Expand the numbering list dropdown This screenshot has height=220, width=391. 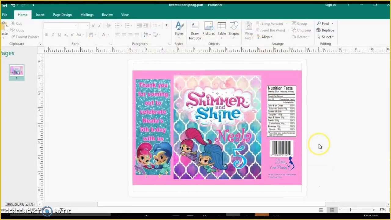click(x=131, y=26)
